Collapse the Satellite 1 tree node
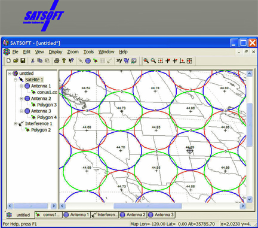 tap(16, 80)
